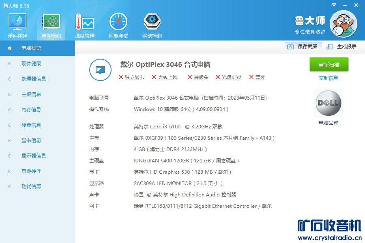
Task: Click the High Definition Audio sound card value
Action: pyautogui.click(x=185, y=195)
